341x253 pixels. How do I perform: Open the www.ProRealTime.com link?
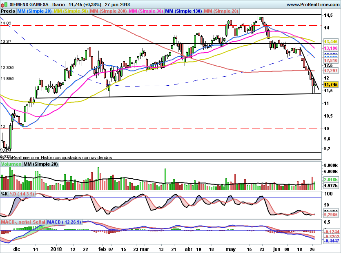click(x=312, y=4)
